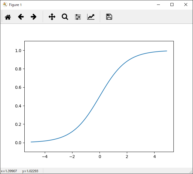Click the y-axis tick label "1.0"
Screen dimensions: 193x174
pyautogui.click(x=19, y=51)
